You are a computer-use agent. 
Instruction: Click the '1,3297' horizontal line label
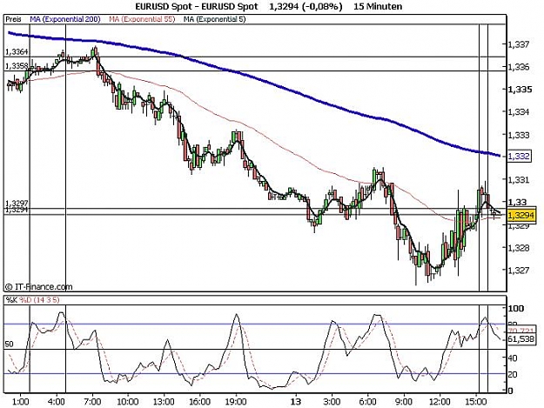(x=17, y=204)
